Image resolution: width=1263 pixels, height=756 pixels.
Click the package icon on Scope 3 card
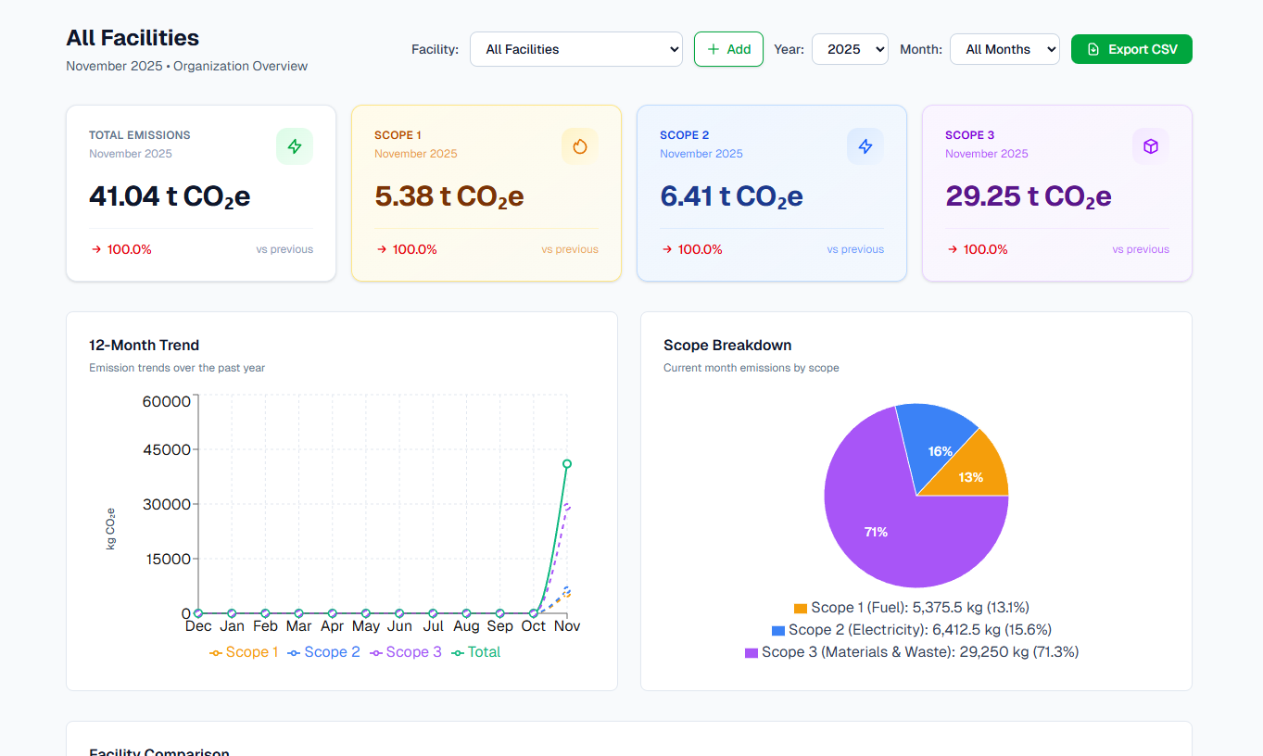click(x=1150, y=145)
